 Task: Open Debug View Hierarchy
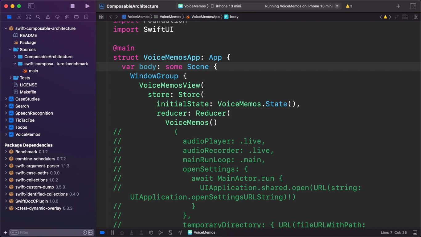click(151, 232)
